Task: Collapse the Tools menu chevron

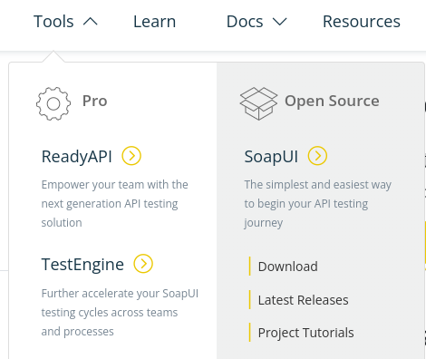Action: (x=91, y=22)
